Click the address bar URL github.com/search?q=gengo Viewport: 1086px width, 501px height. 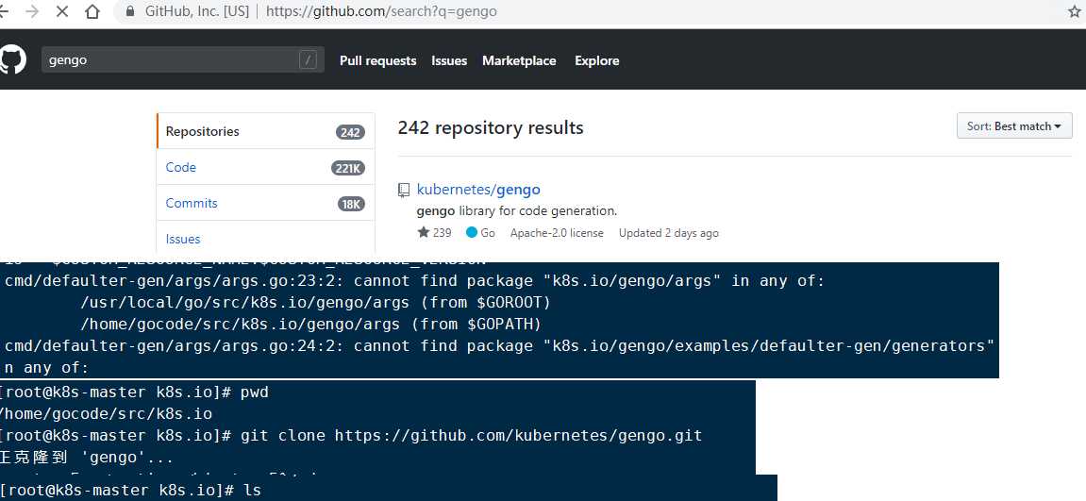[381, 11]
